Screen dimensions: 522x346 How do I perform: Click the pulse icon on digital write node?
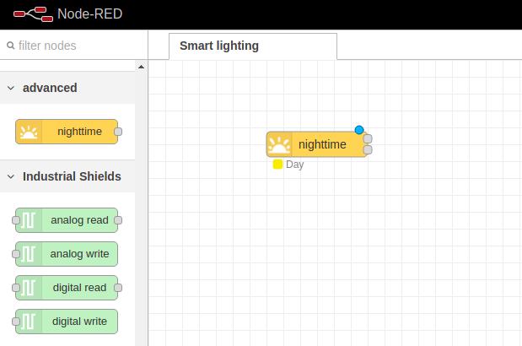[x=29, y=322]
